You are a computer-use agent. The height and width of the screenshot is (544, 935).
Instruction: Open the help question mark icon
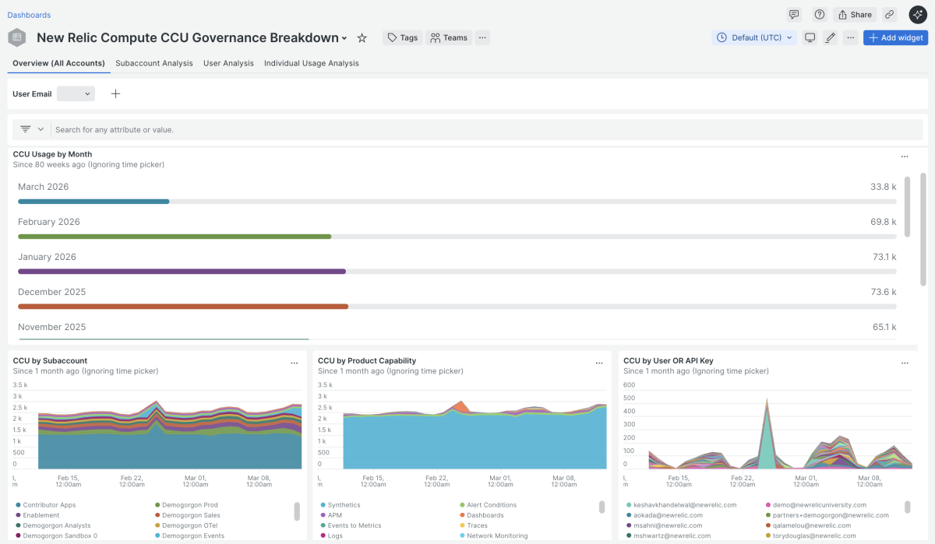(x=819, y=15)
